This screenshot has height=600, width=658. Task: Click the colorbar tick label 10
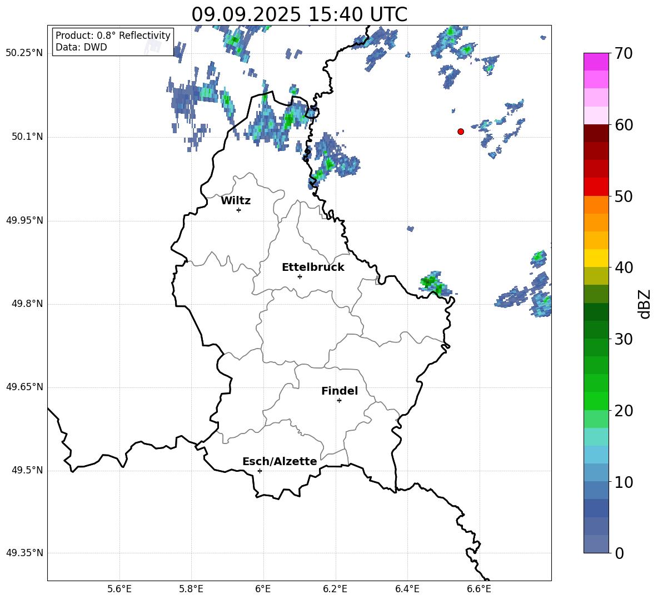tap(624, 482)
